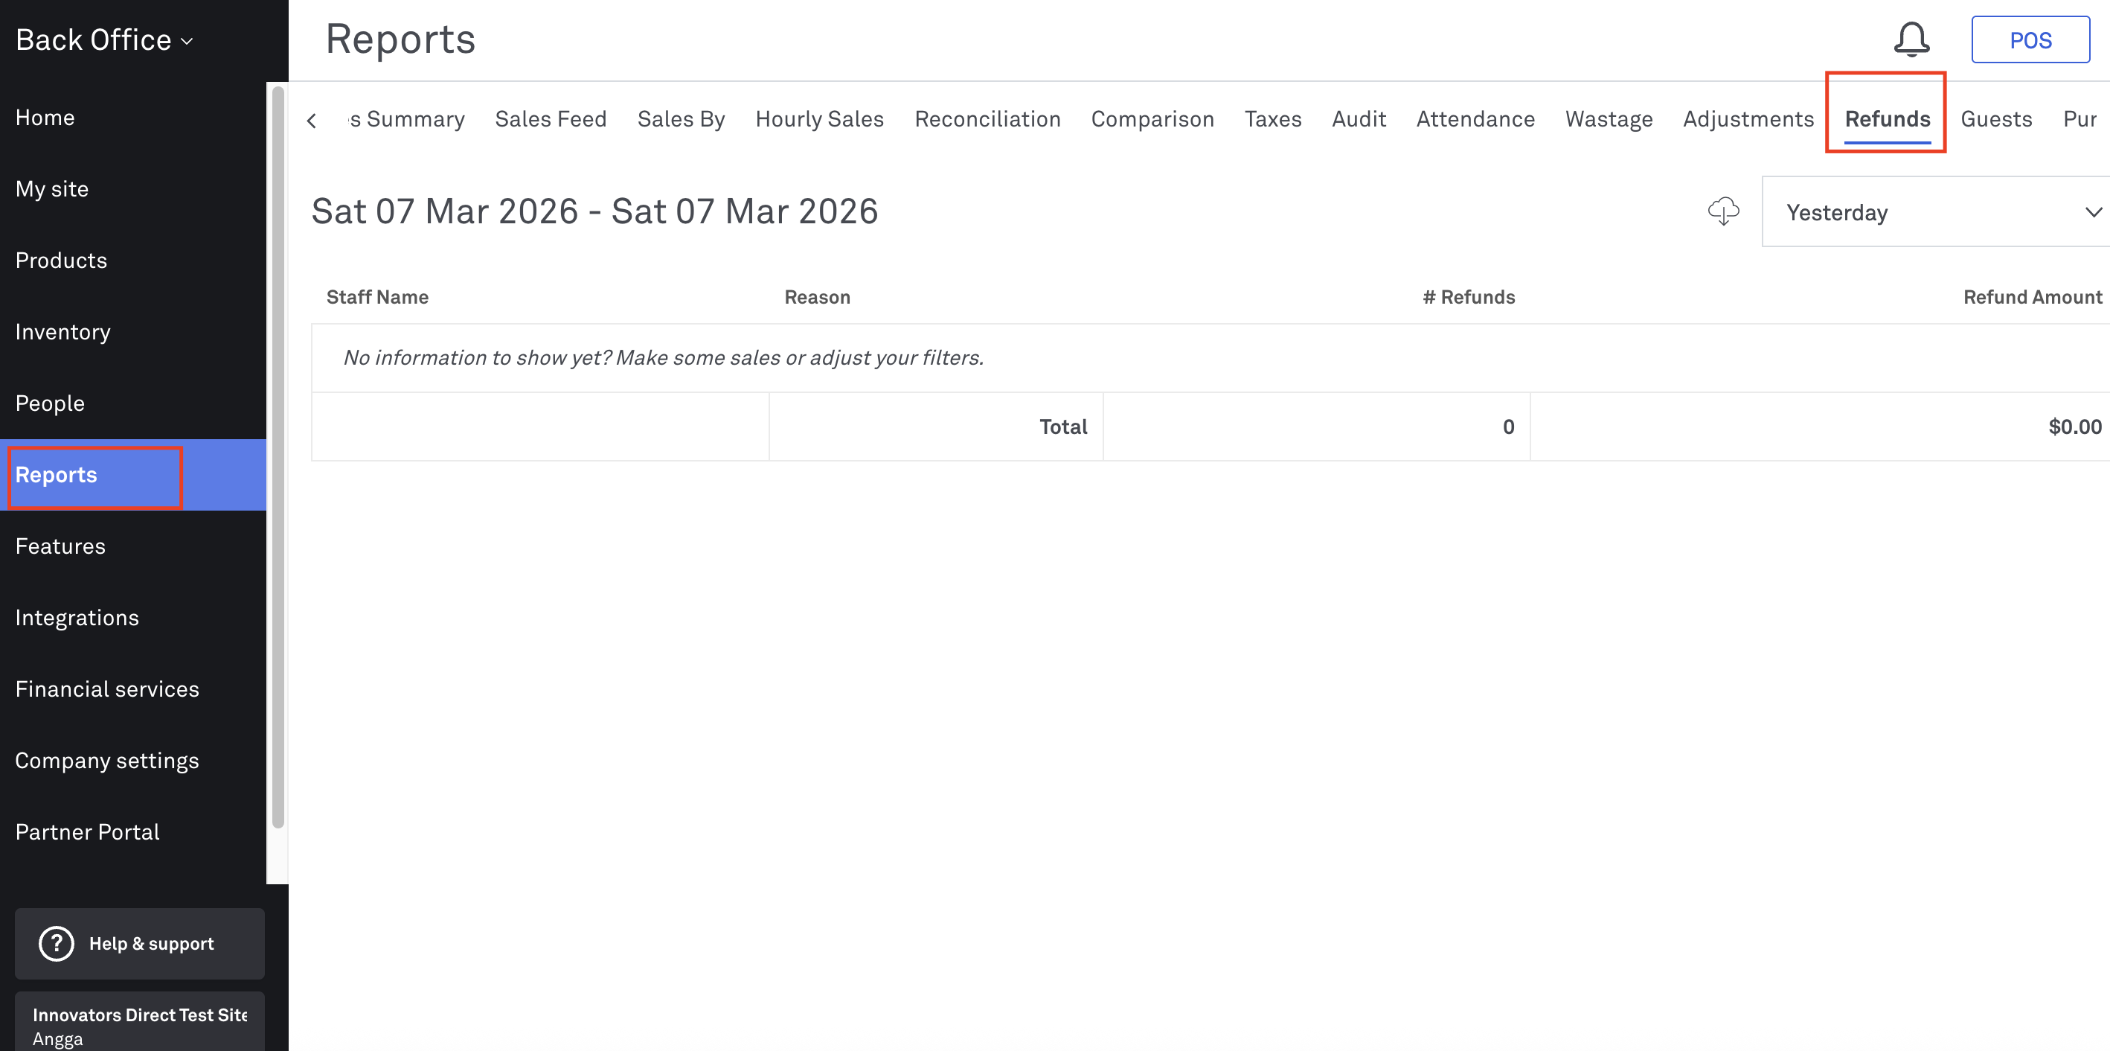Click the POS button
2110x1051 pixels.
[x=2030, y=39]
